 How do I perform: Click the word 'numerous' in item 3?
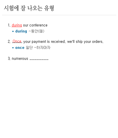[20, 58]
